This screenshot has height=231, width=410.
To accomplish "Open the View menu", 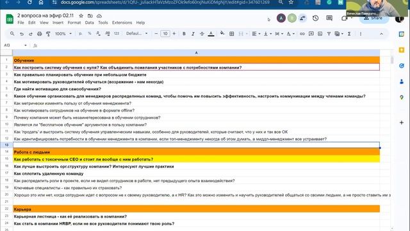I will pos(44,23).
